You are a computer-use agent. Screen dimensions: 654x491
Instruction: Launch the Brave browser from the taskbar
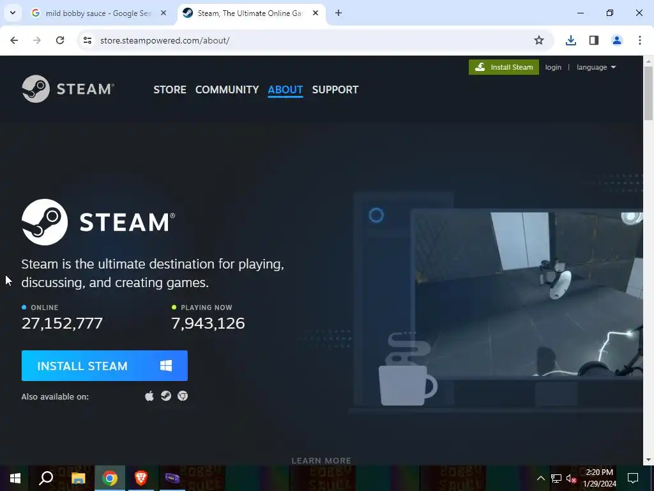(x=141, y=478)
